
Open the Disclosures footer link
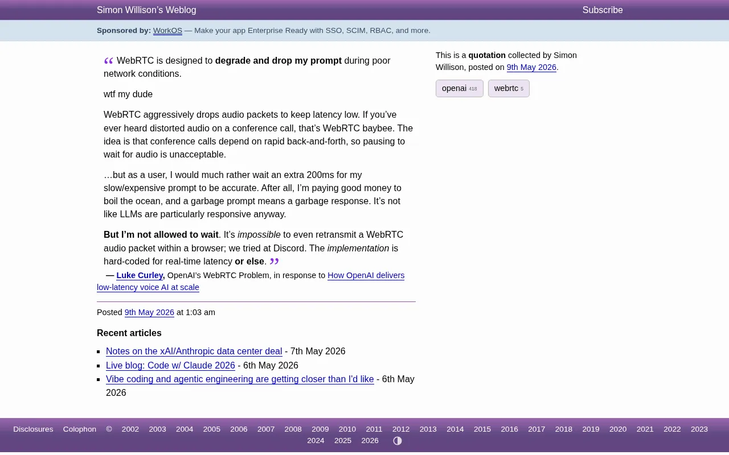[33, 429]
